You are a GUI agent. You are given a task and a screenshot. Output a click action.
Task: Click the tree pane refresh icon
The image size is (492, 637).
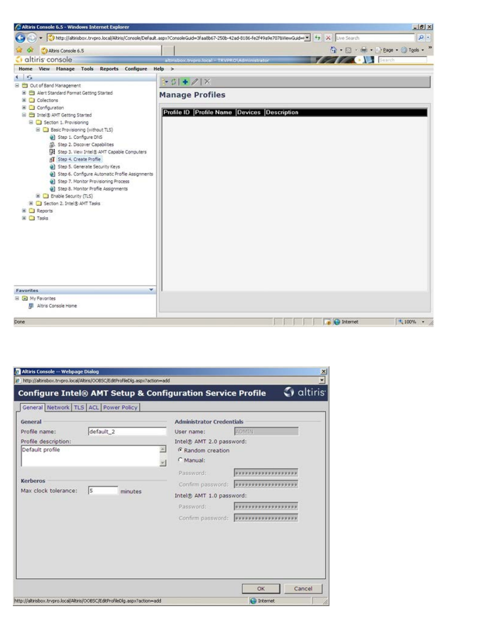(x=29, y=77)
